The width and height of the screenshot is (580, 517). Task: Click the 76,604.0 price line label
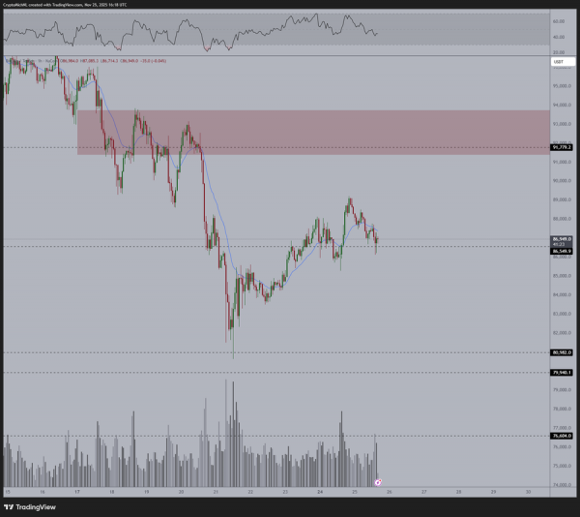coord(562,436)
